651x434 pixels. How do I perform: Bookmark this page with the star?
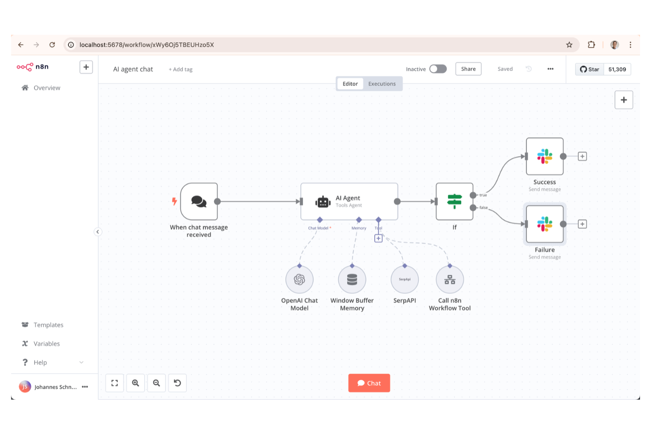click(x=569, y=45)
